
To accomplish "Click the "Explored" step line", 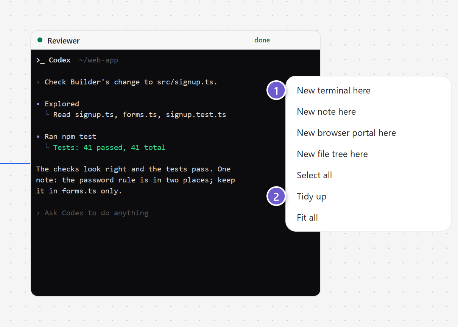I will tap(62, 104).
